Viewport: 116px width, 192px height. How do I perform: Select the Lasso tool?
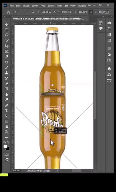click(x=6, y=35)
